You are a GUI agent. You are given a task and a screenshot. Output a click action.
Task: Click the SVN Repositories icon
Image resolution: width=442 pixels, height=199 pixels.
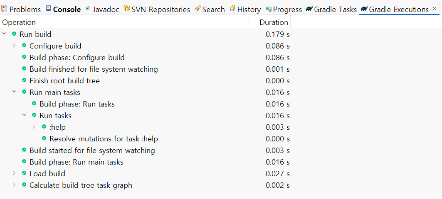pos(126,9)
